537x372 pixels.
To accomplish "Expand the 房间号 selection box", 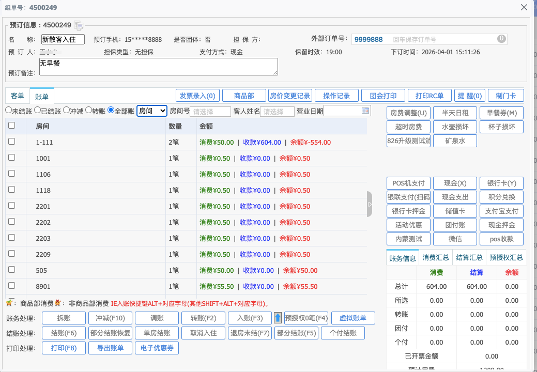I will 210,112.
